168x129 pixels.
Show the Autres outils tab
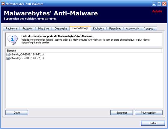click(x=132, y=29)
